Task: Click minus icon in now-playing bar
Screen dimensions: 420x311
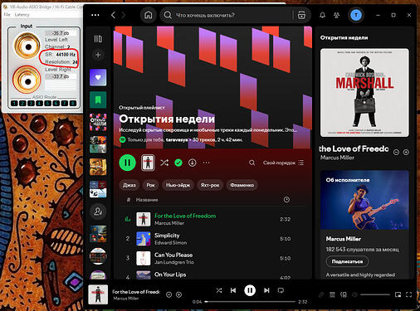Action: (x=168, y=295)
